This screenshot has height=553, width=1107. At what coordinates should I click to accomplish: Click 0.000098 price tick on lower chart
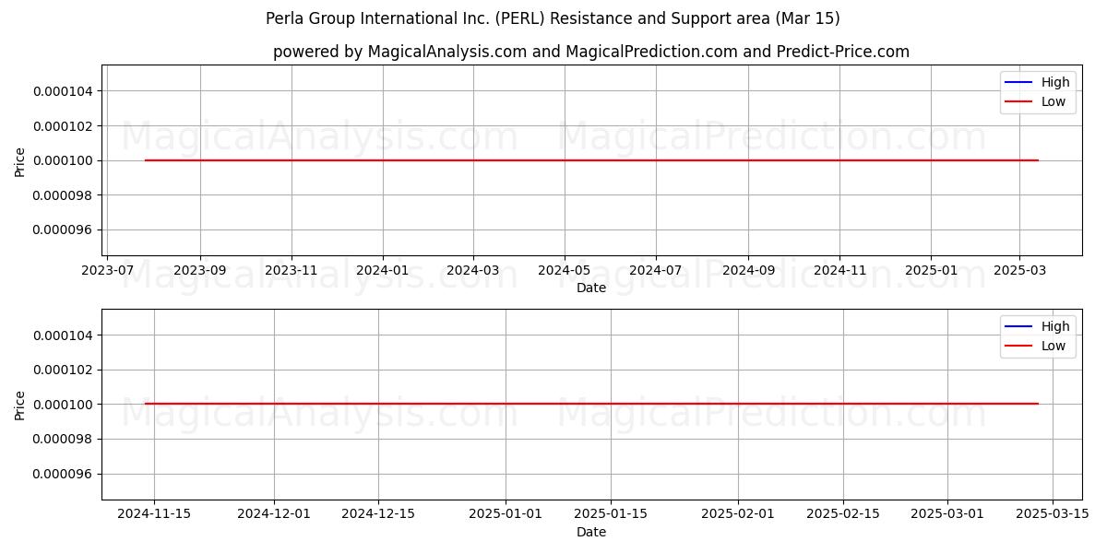point(64,440)
